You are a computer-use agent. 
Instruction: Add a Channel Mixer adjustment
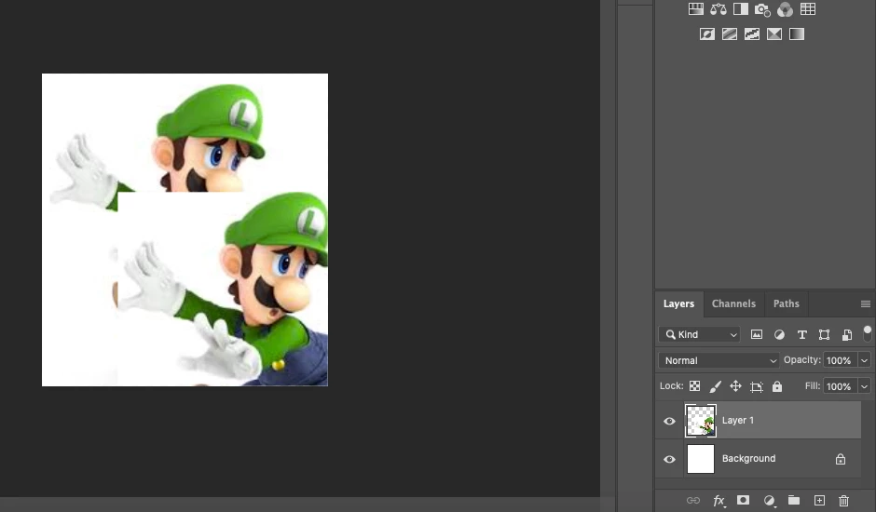[x=785, y=9]
